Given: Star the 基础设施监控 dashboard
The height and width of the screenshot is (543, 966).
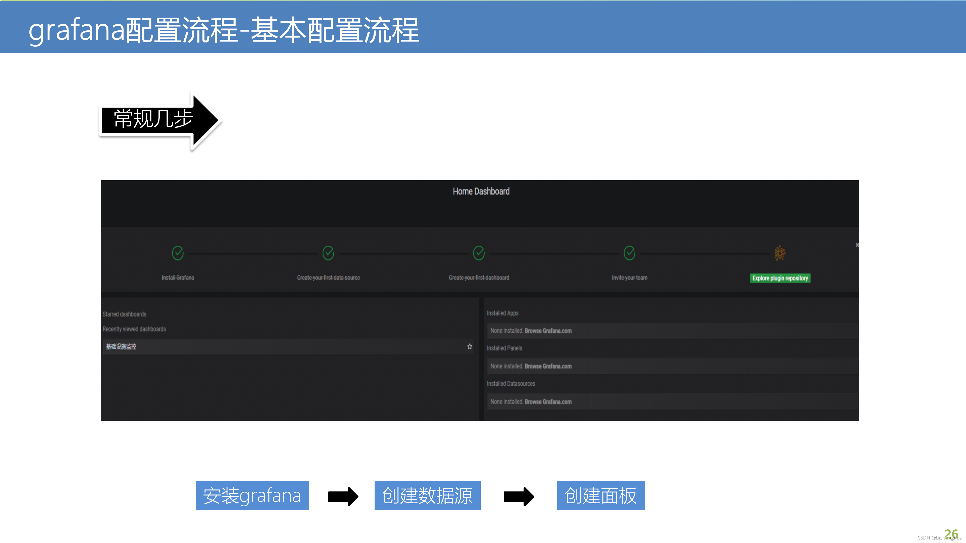Looking at the screenshot, I should click(x=469, y=346).
